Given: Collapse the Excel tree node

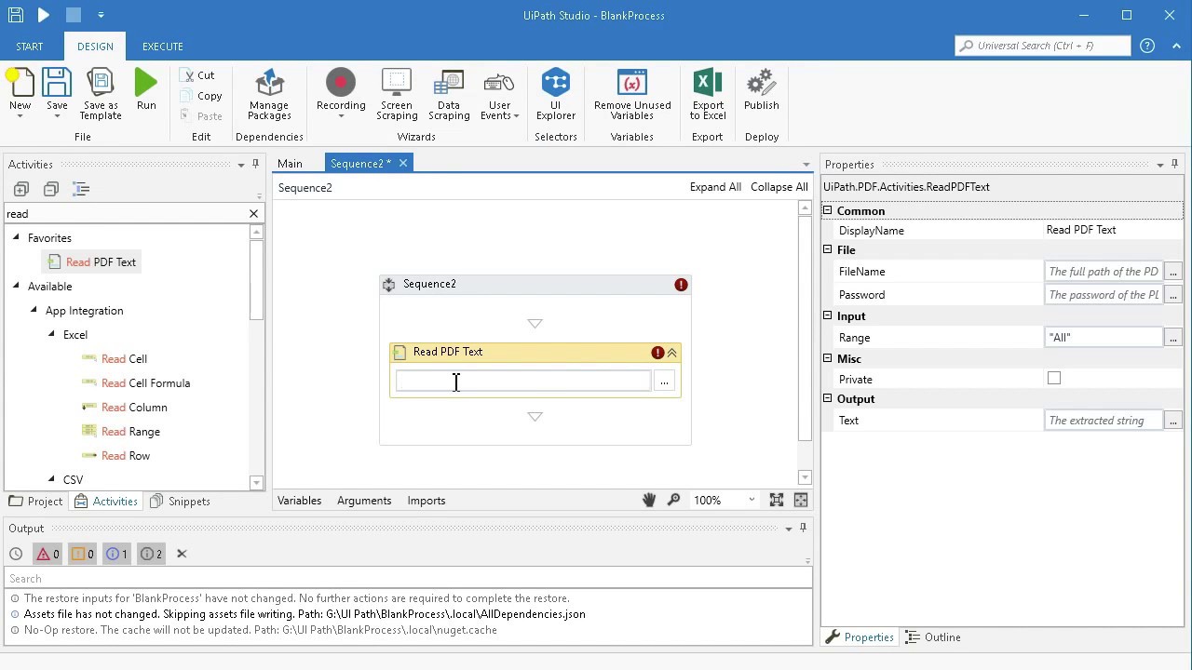Looking at the screenshot, I should pyautogui.click(x=52, y=334).
